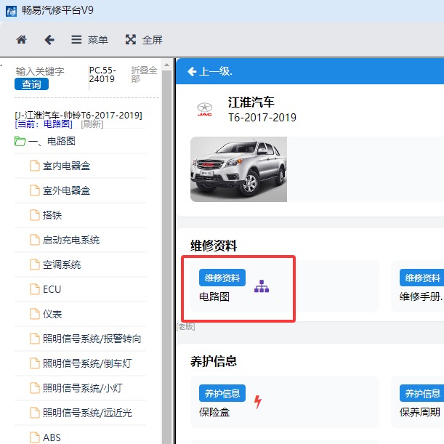
Task: Open the 保险盒 maintenance card
Action: 285,402
